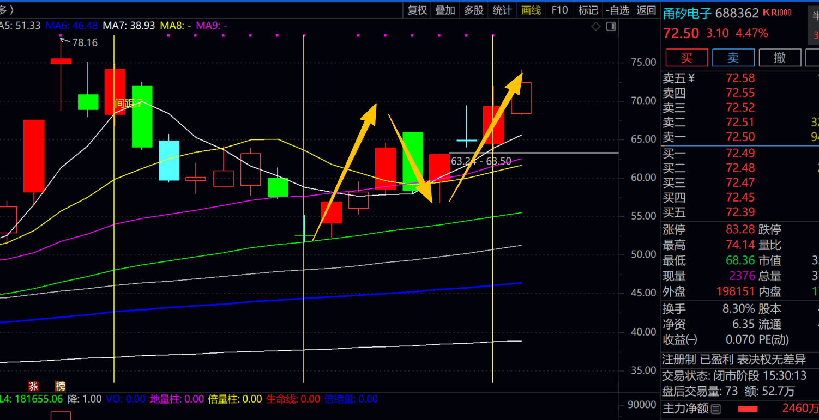The image size is (819, 420).
Task: Click the 买一 bid price 72.49
Action: [740, 153]
